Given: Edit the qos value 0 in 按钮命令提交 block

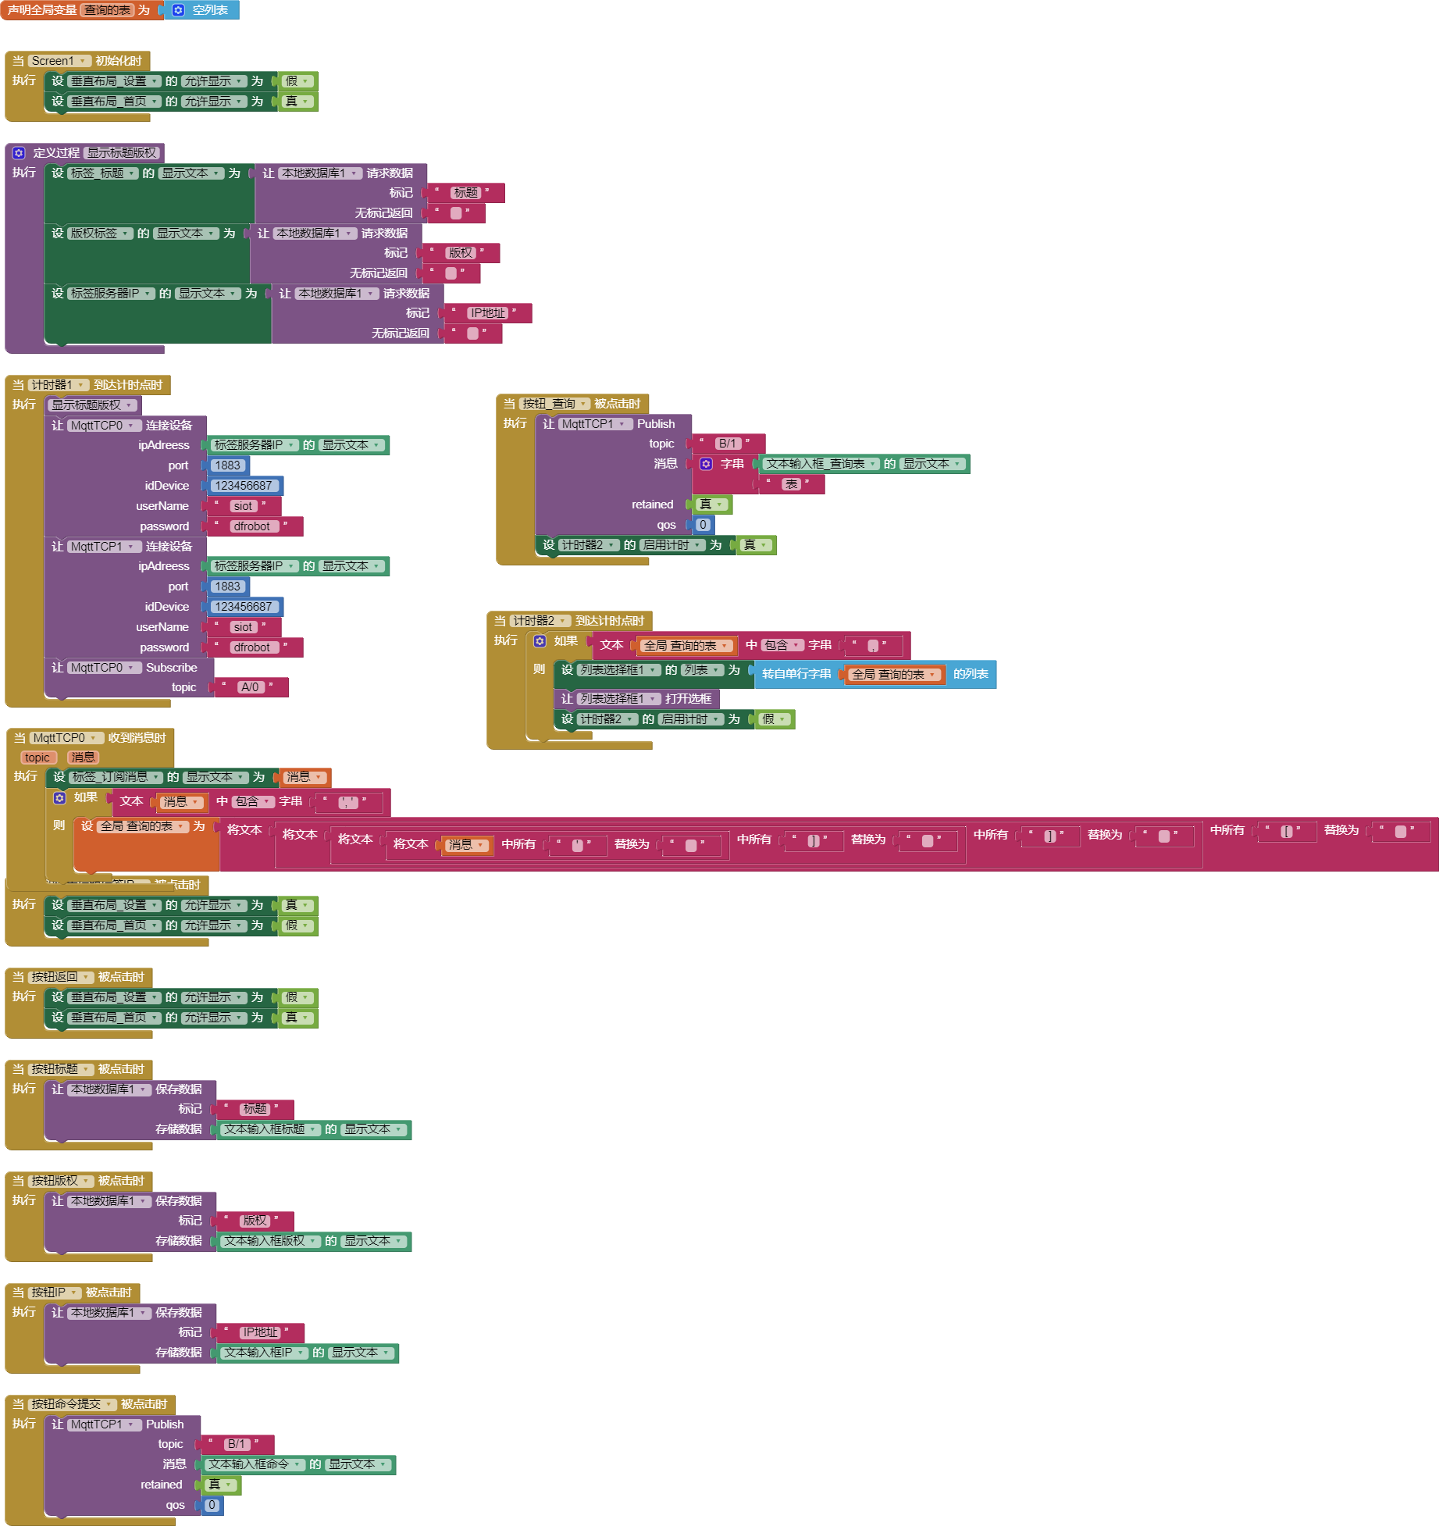Looking at the screenshot, I should pyautogui.click(x=212, y=1505).
